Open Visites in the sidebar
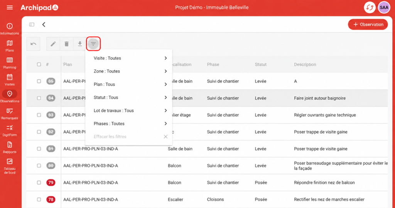Viewport: 395px width, 208px height. [x=10, y=79]
